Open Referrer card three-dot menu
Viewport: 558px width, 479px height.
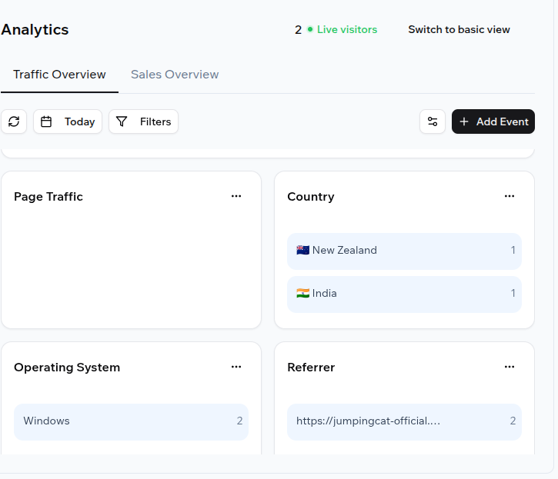click(x=510, y=367)
